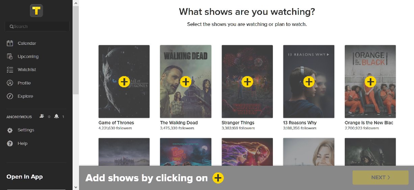The height and width of the screenshot is (190, 414).
Task: Add The Walking Dead with plus button
Action: pos(186,82)
